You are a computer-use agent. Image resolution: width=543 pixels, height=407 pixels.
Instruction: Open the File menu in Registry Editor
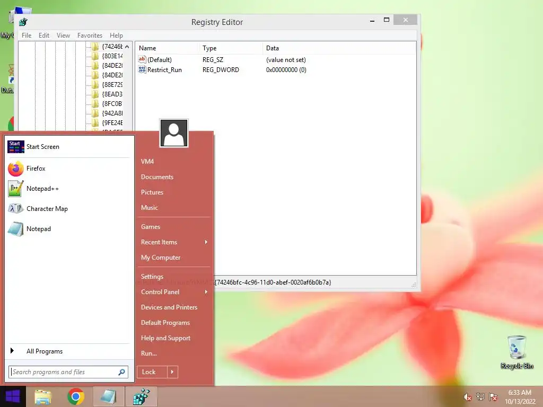pyautogui.click(x=27, y=36)
